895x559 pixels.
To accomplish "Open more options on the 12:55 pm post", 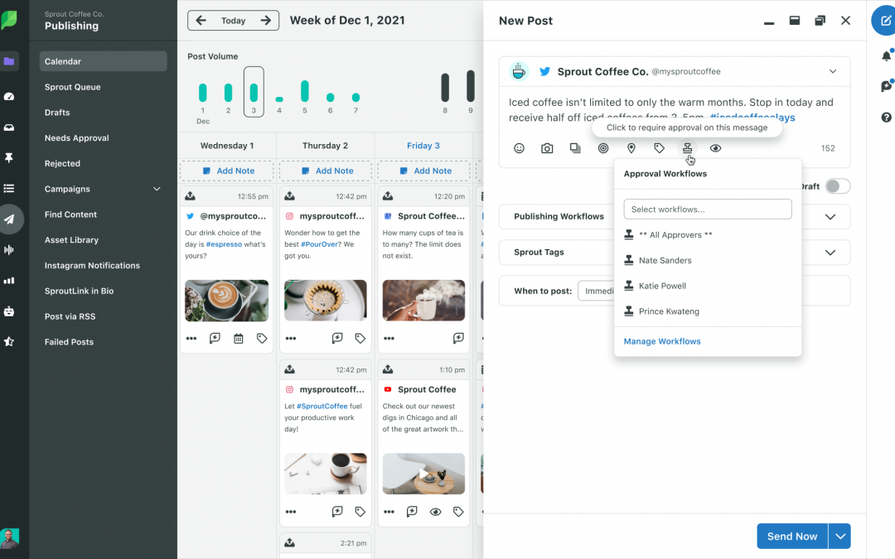I will (x=191, y=338).
